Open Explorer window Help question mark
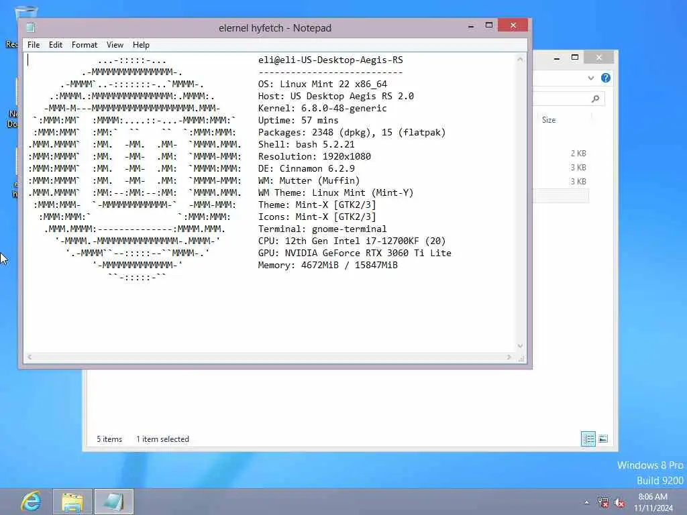This screenshot has height=515, width=687. tap(606, 78)
